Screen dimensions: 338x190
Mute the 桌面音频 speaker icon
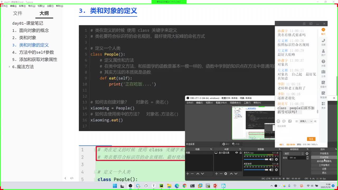[271, 170]
